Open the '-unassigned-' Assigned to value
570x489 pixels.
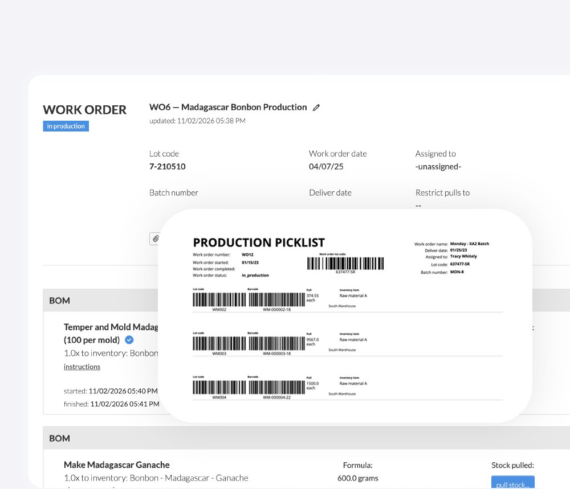438,167
